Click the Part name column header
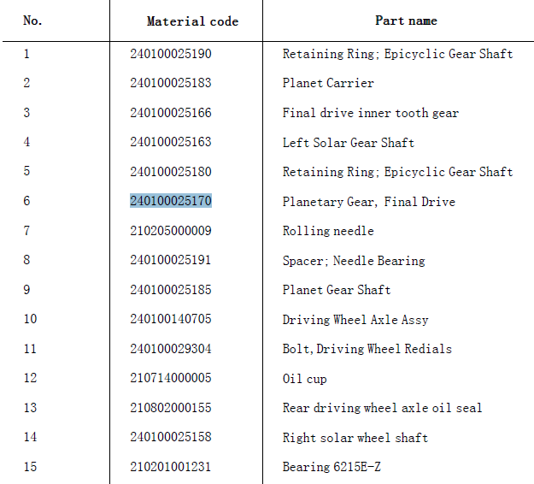The width and height of the screenshot is (534, 484). pos(406,21)
